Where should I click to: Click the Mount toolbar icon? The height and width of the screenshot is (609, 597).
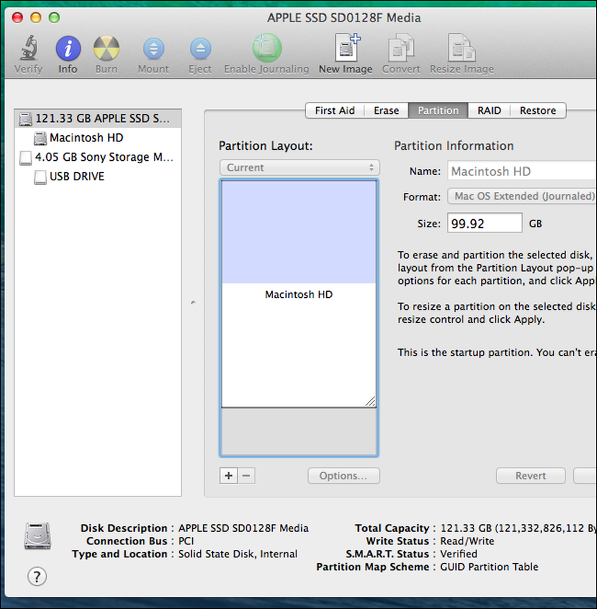click(154, 49)
